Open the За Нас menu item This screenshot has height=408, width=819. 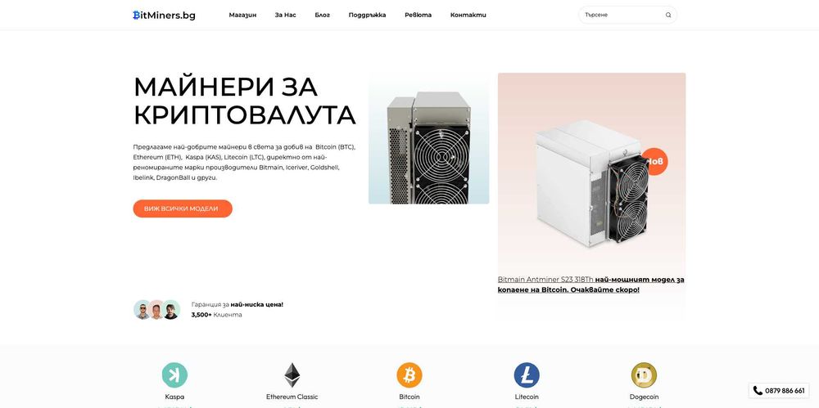[285, 16]
